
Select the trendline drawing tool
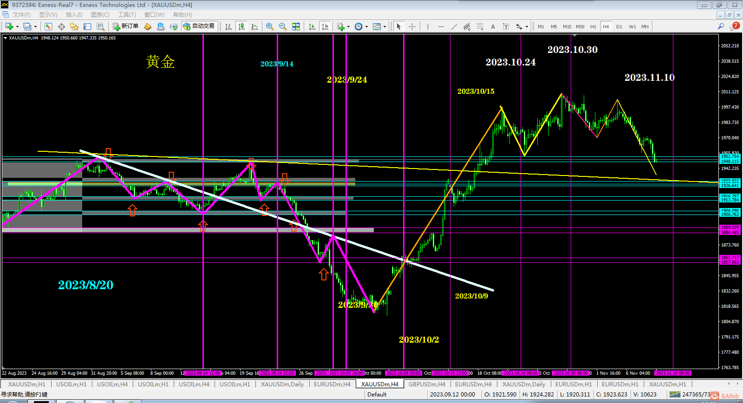[454, 26]
